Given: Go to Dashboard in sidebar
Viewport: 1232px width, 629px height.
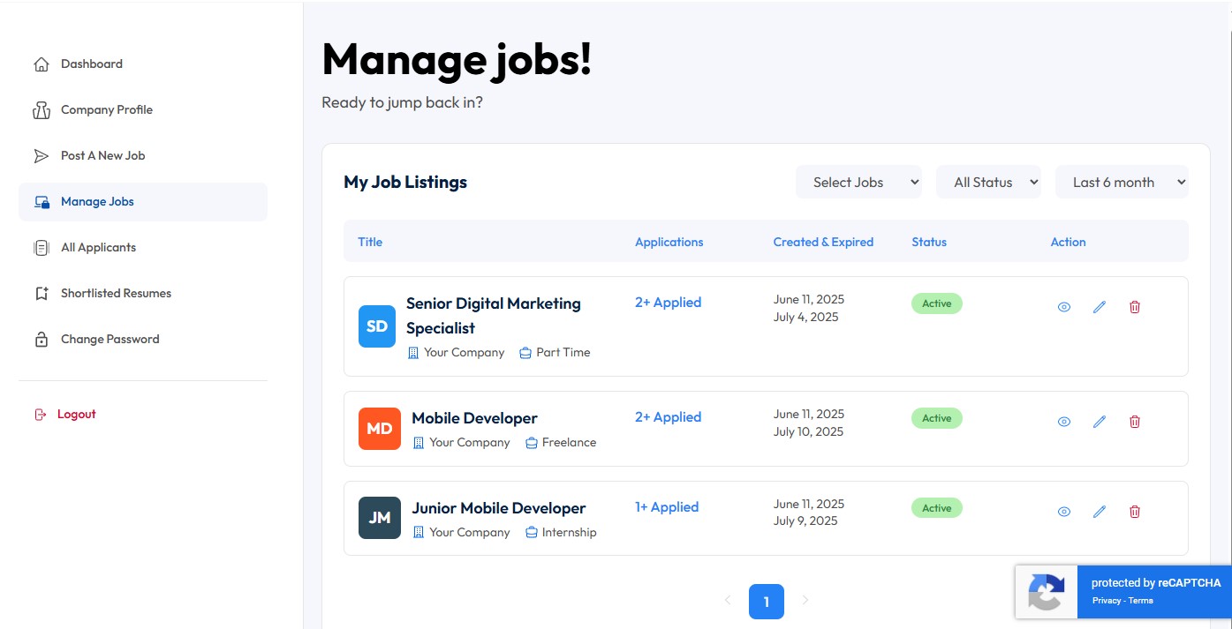Looking at the screenshot, I should pyautogui.click(x=91, y=64).
